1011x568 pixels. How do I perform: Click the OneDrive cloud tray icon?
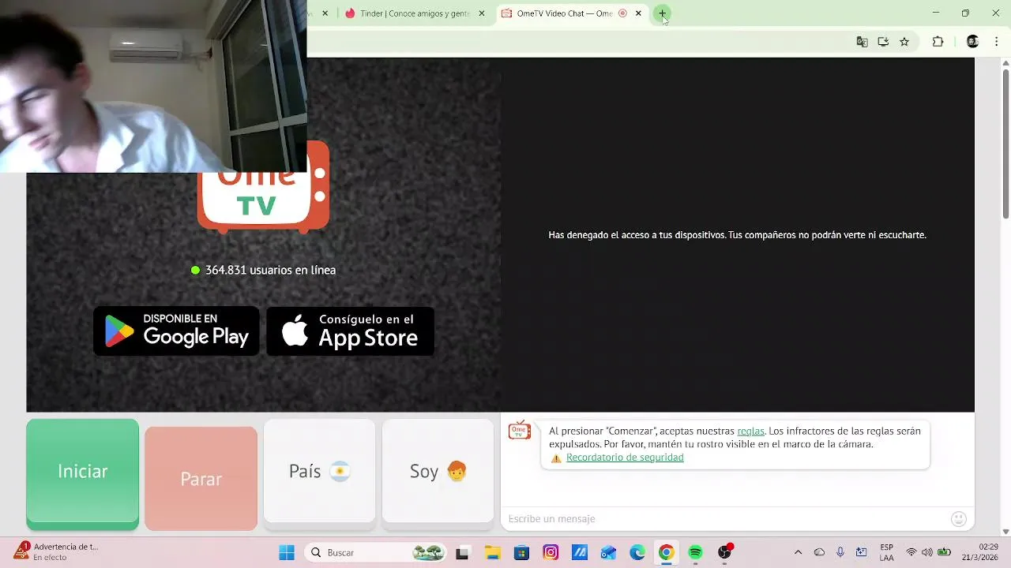click(819, 552)
